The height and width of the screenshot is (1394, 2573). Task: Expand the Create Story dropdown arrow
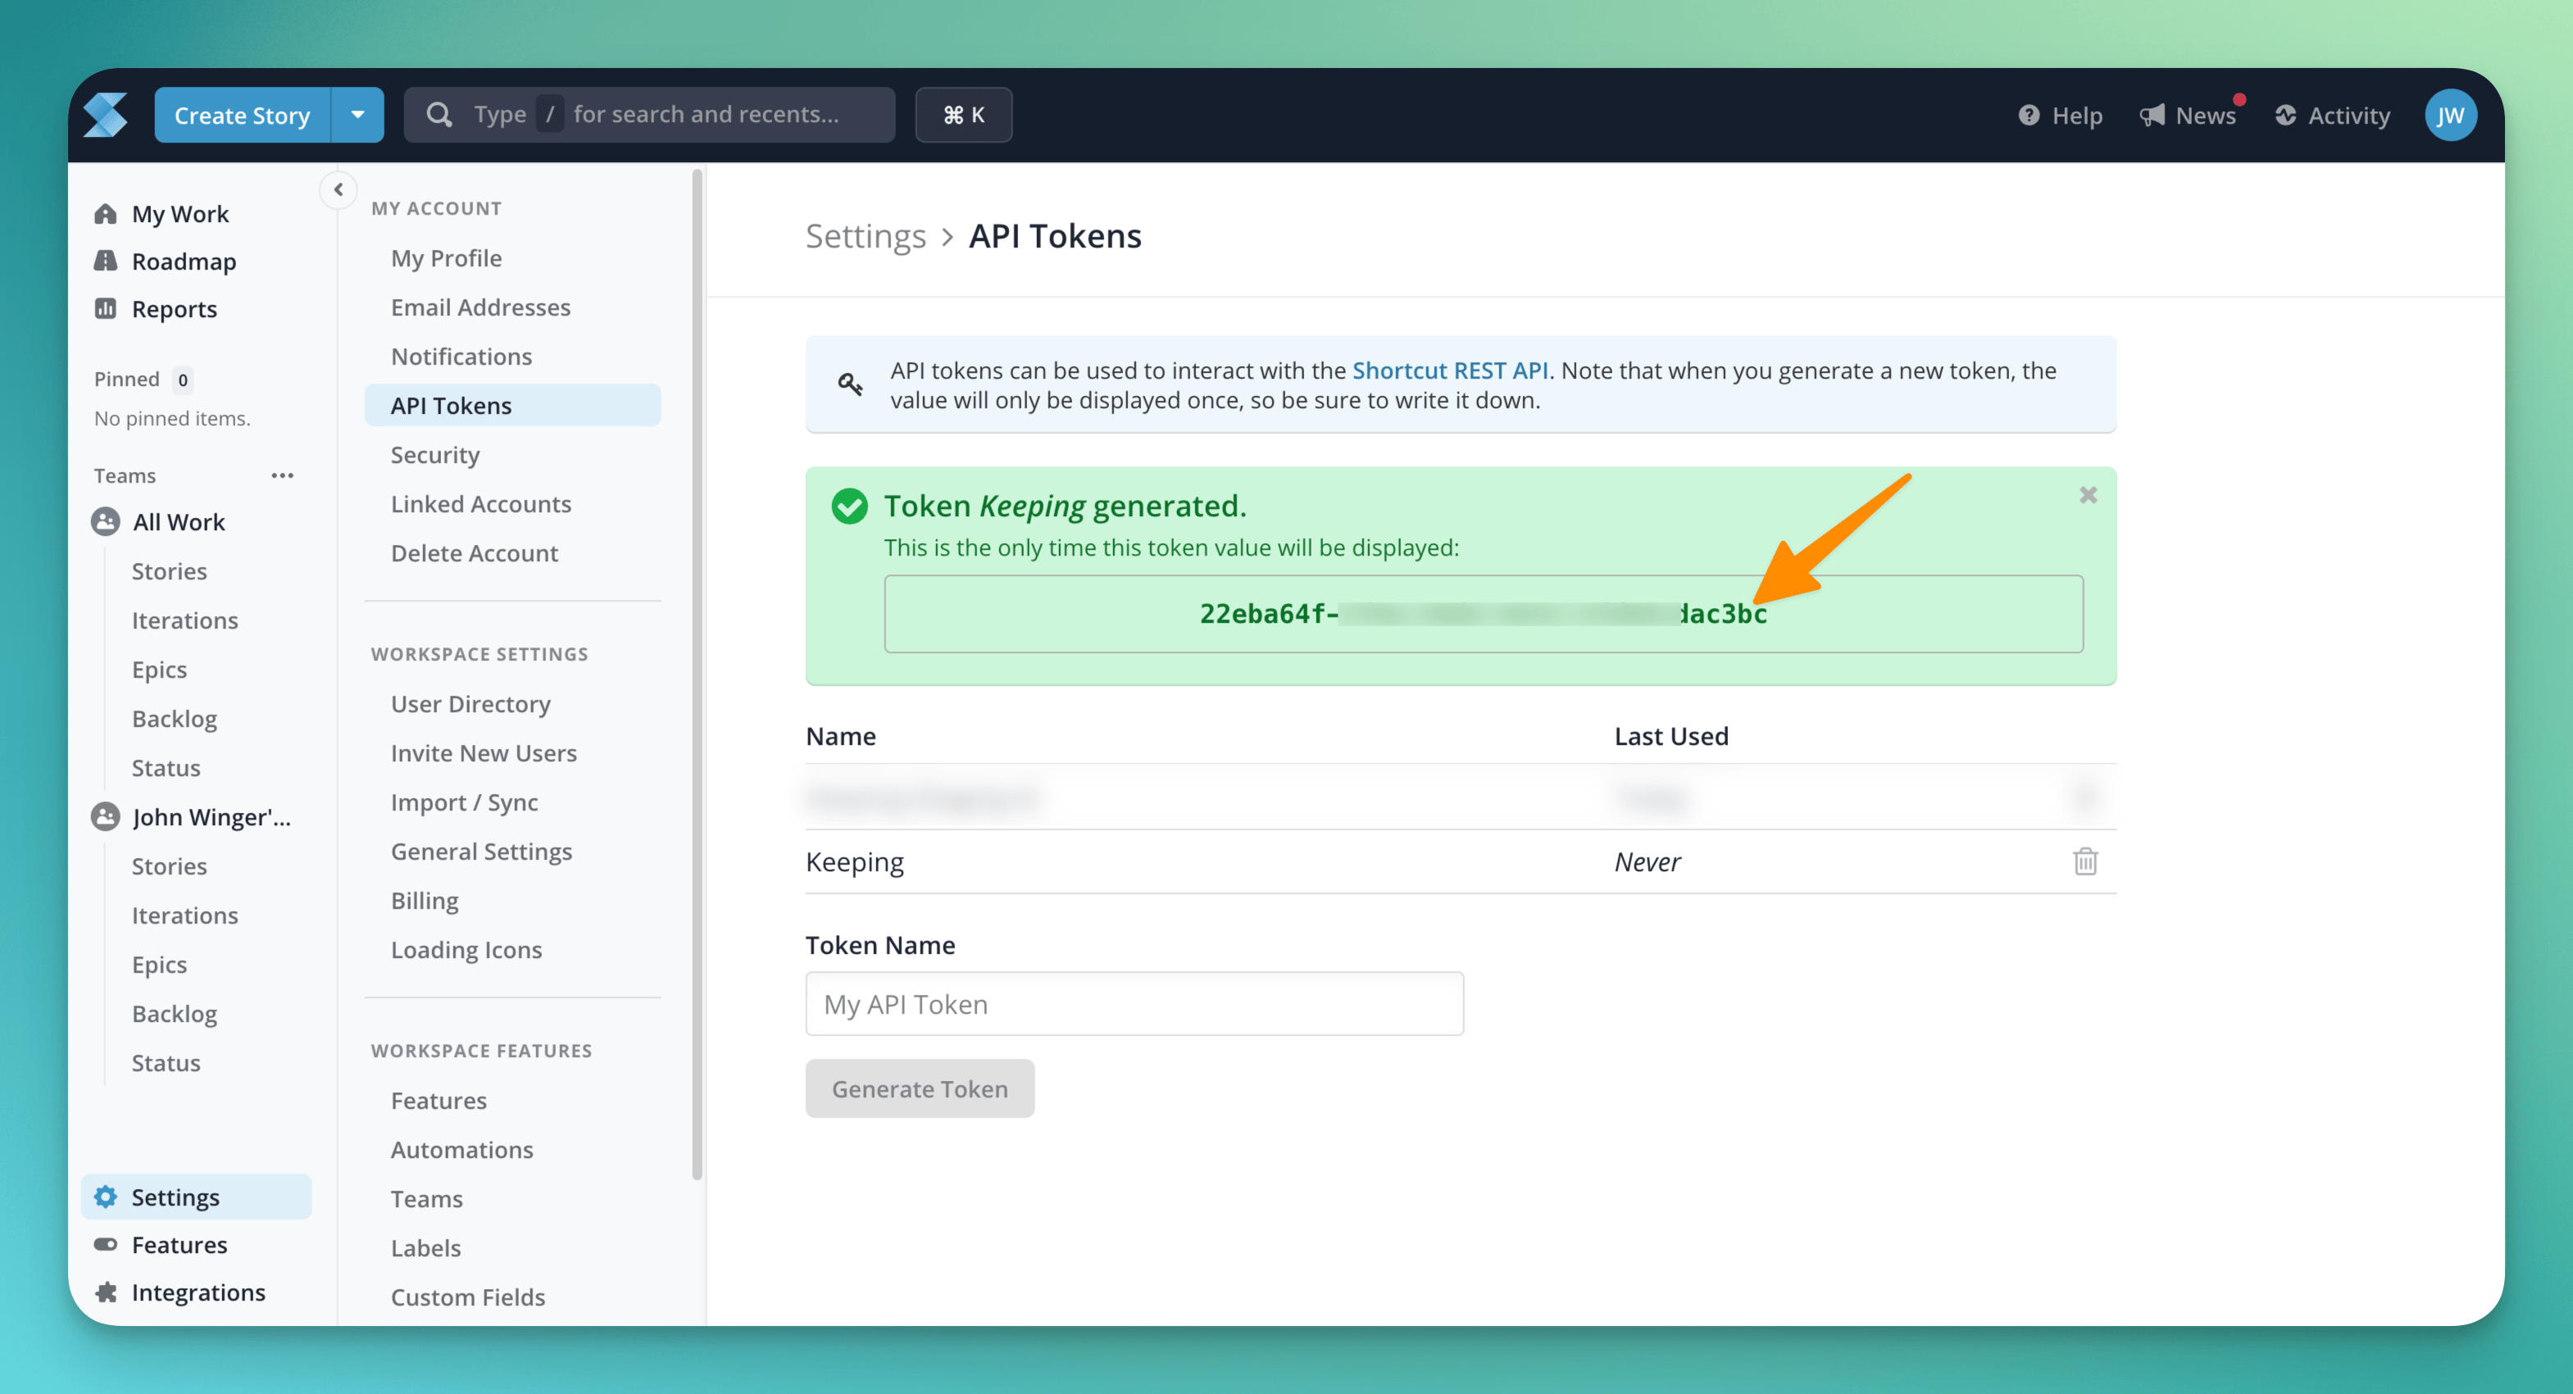pyautogui.click(x=357, y=115)
